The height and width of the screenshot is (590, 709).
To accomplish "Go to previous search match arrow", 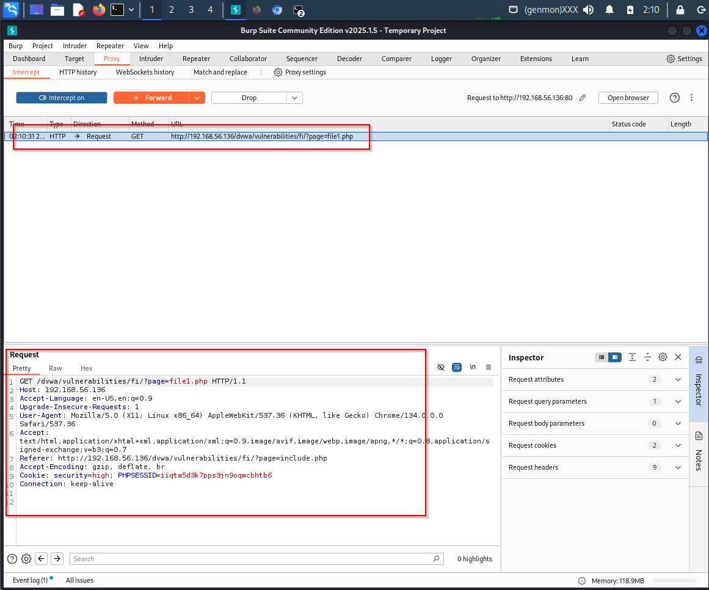I will pyautogui.click(x=41, y=559).
